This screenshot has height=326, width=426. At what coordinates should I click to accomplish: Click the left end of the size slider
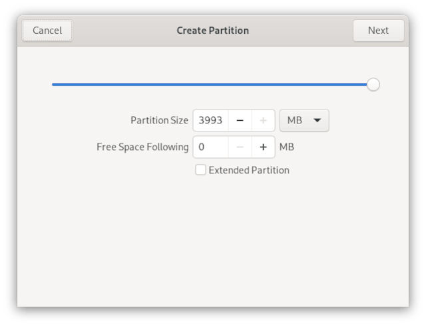click(x=54, y=84)
